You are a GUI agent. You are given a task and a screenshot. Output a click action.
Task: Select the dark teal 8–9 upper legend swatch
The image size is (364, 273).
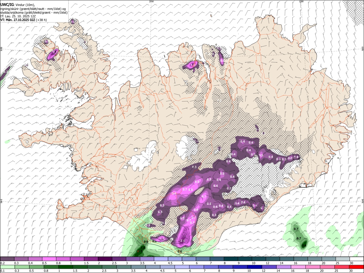(230, 259)
